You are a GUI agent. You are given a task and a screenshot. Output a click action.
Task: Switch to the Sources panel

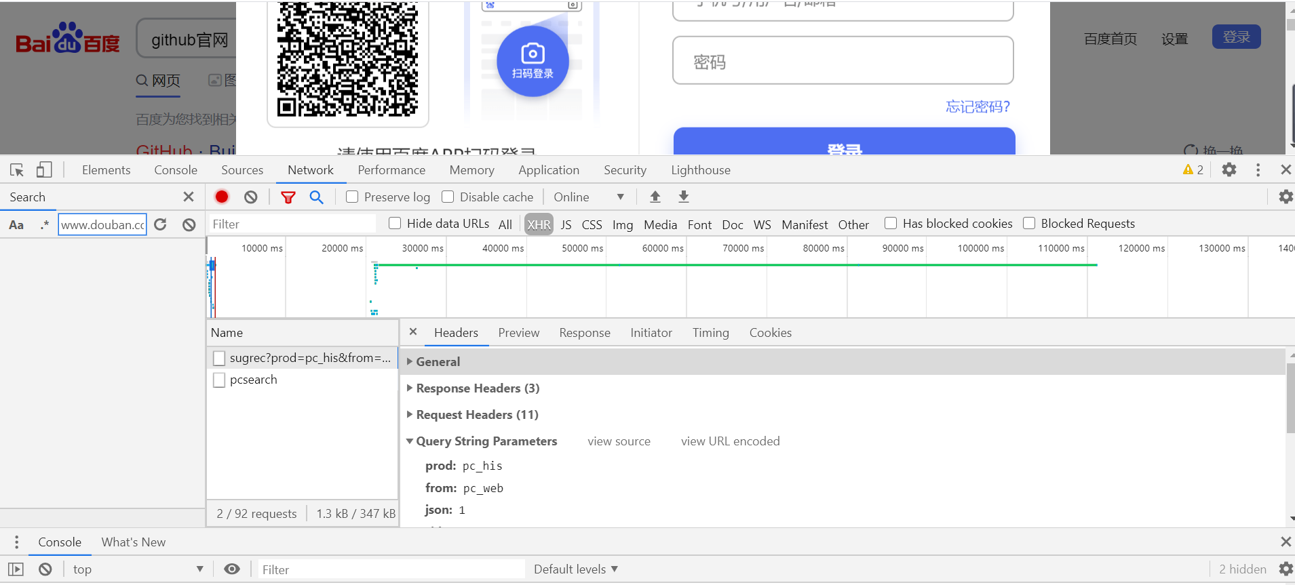tap(242, 170)
